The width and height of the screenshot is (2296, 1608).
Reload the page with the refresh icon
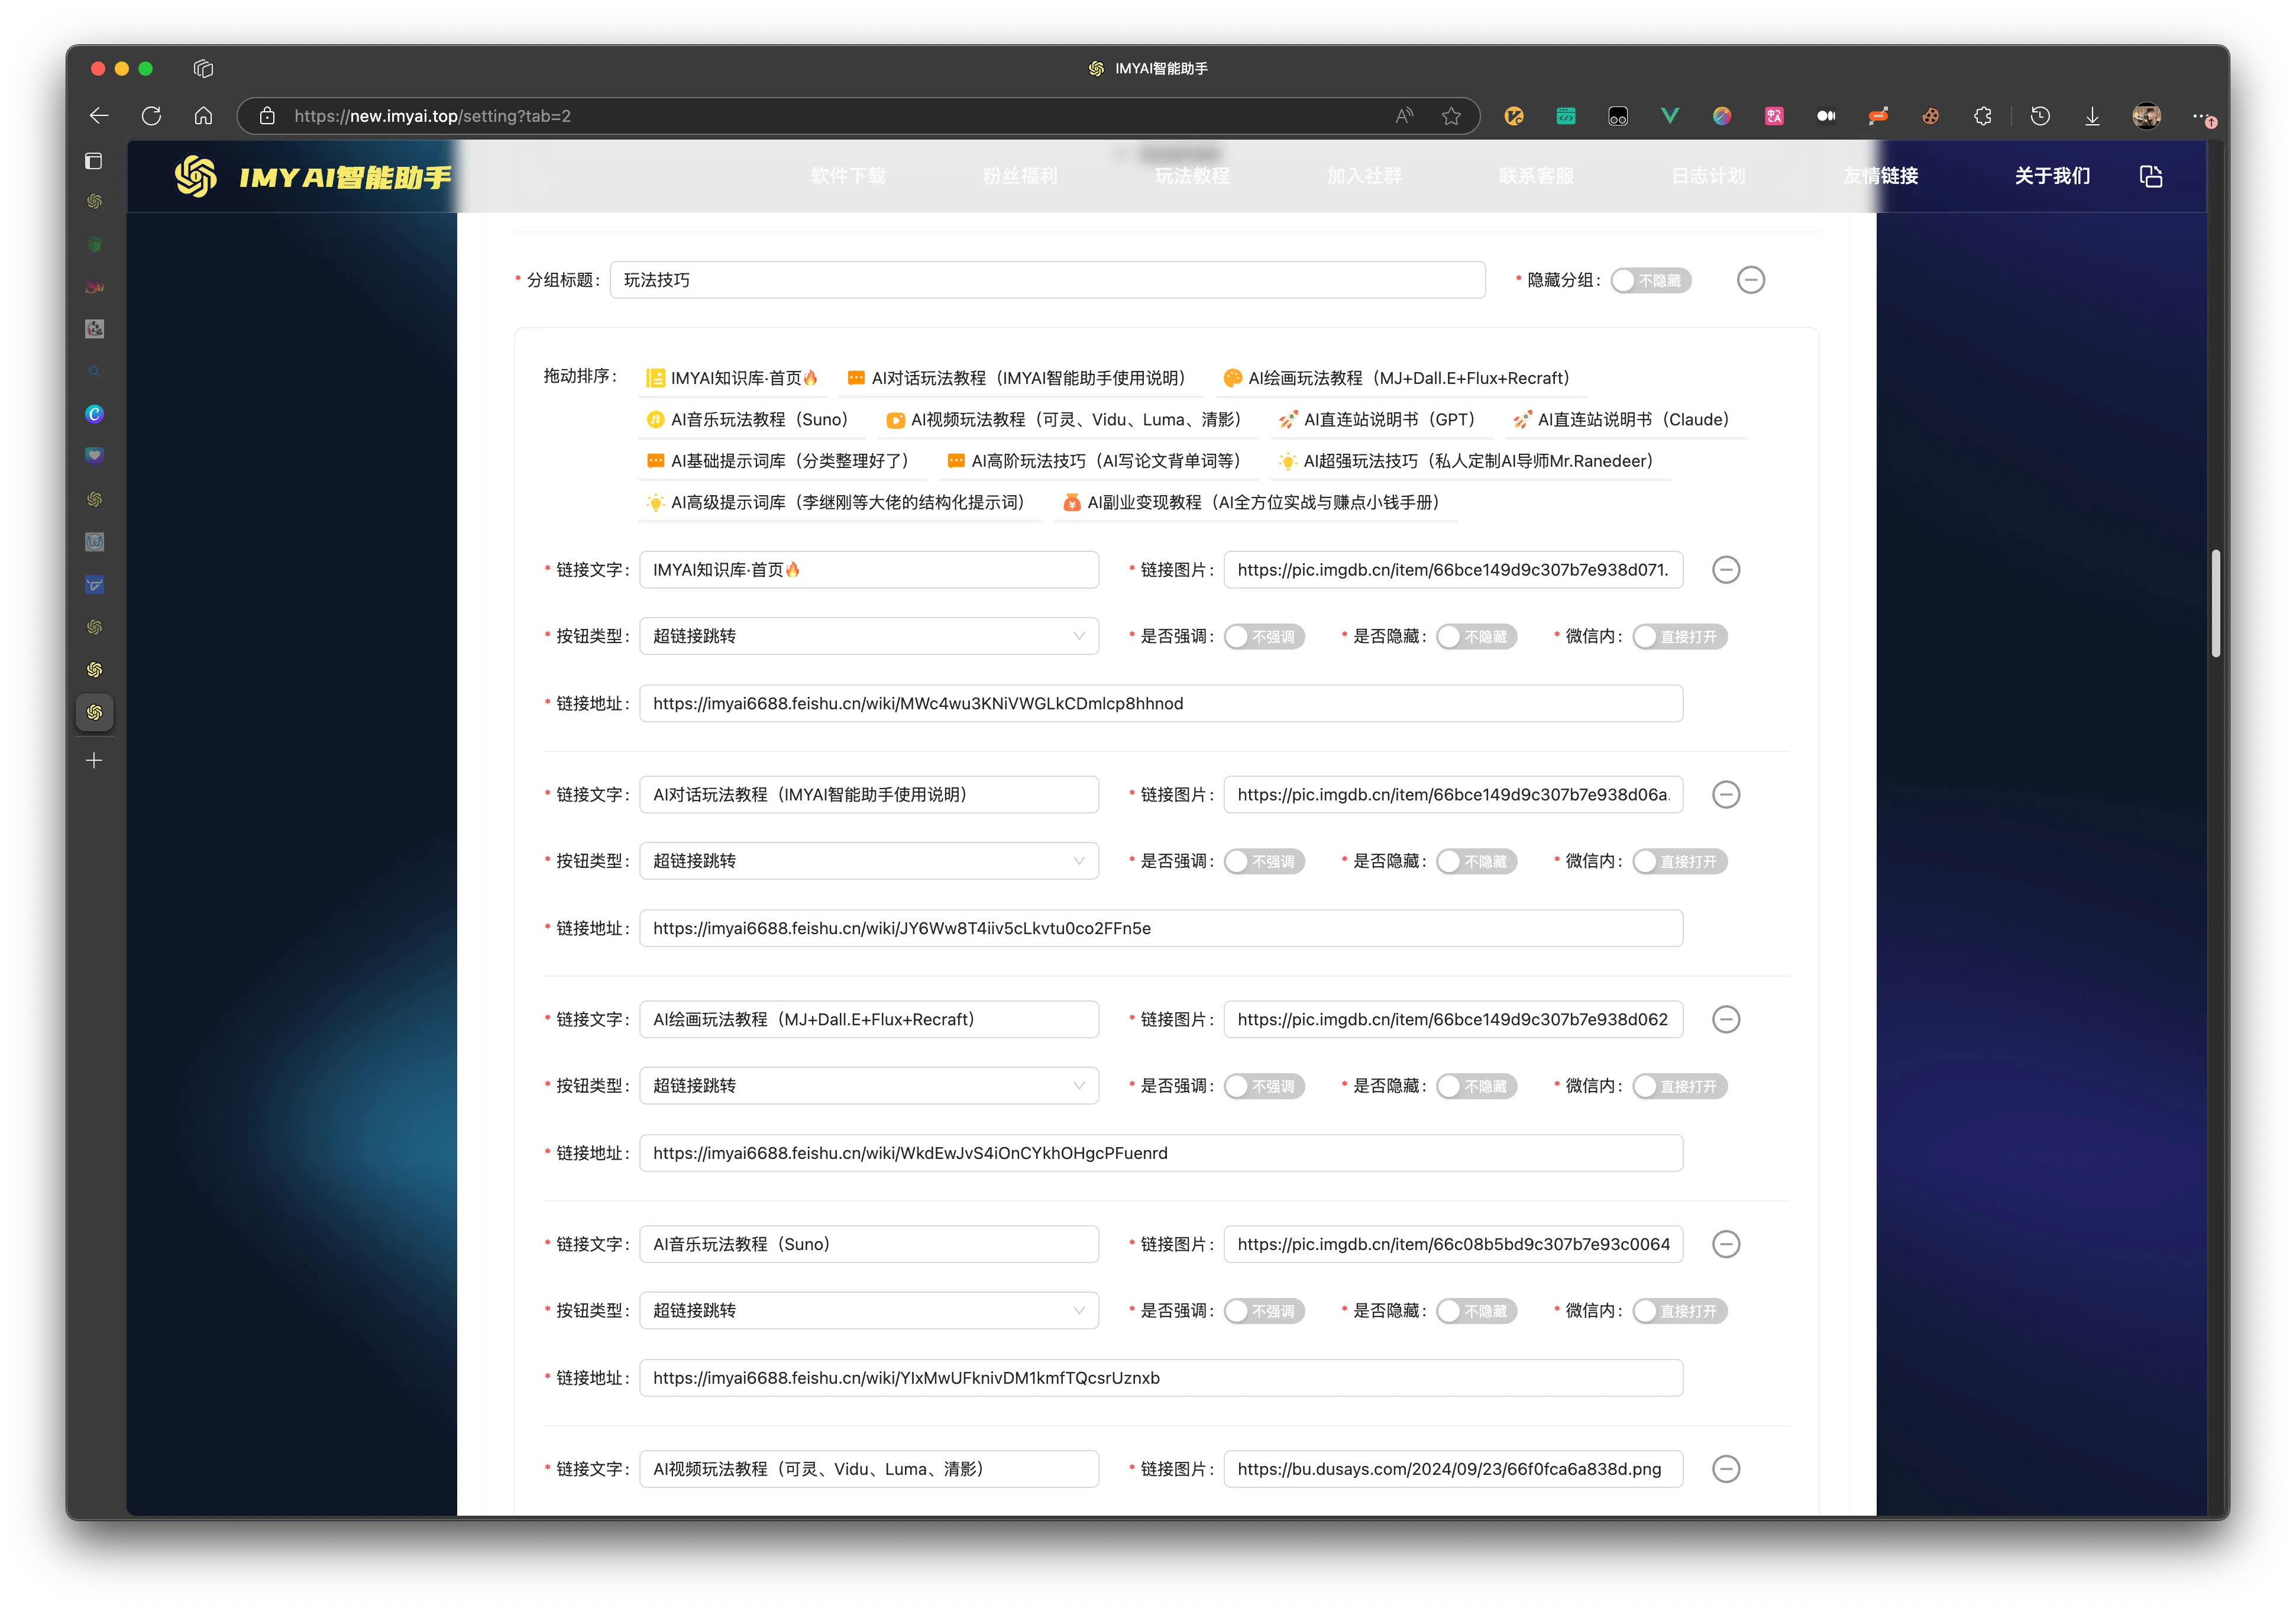point(151,116)
